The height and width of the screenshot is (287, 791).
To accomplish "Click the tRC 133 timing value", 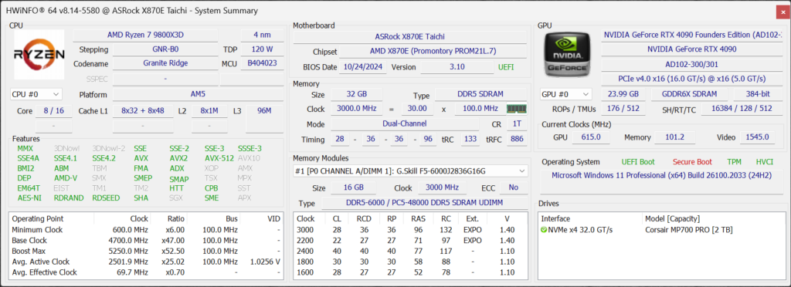I will (x=470, y=140).
